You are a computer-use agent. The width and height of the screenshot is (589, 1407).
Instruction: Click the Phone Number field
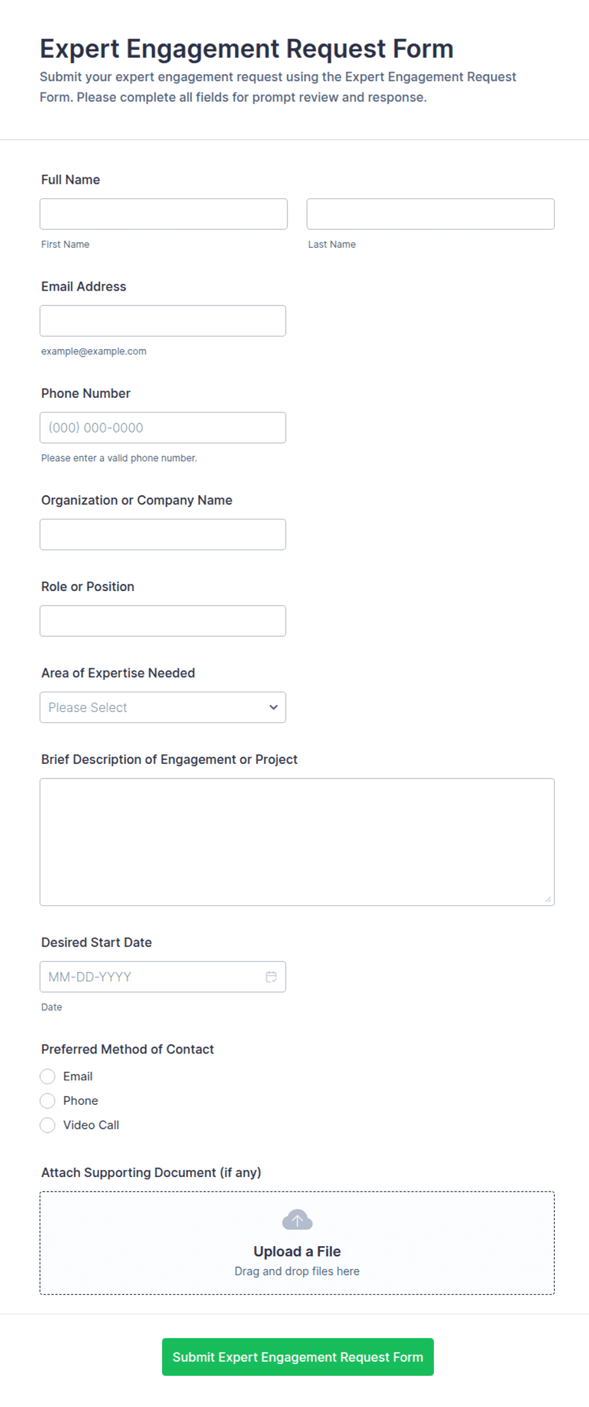(163, 428)
